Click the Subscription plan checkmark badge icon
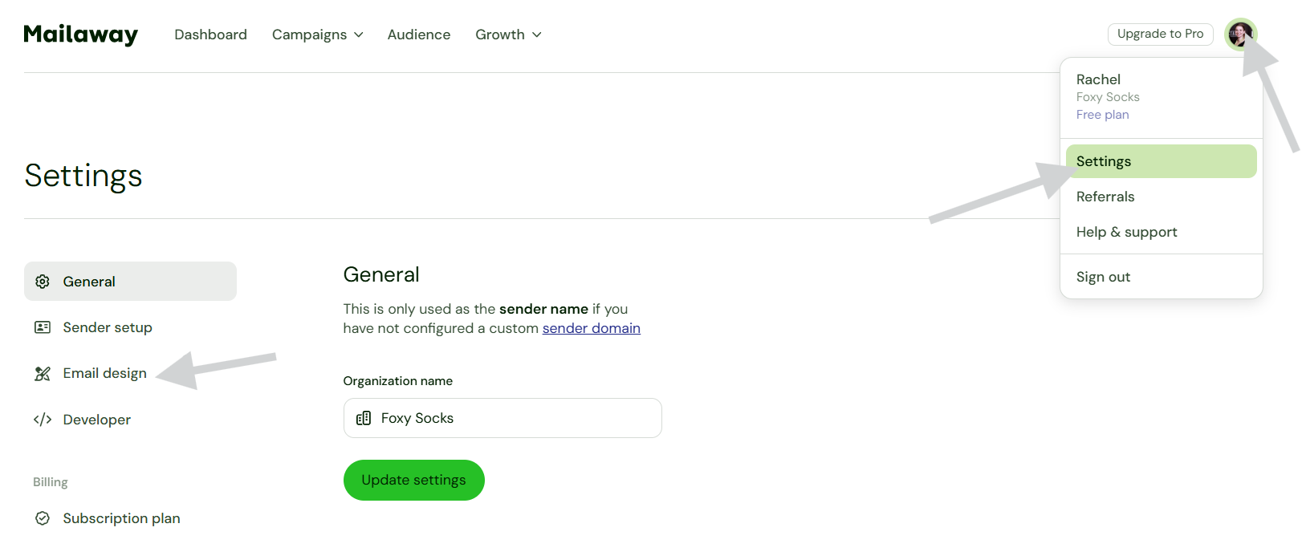 (x=43, y=518)
